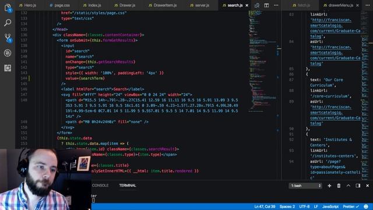Close the terminal panel
The width and height of the screenshot is (373, 210).
click(367, 185)
